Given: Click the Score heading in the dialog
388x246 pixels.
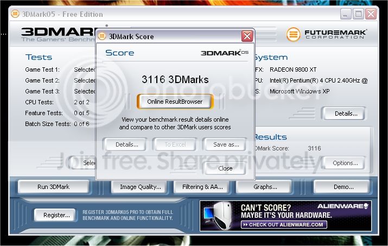Looking at the screenshot, I should [x=119, y=53].
